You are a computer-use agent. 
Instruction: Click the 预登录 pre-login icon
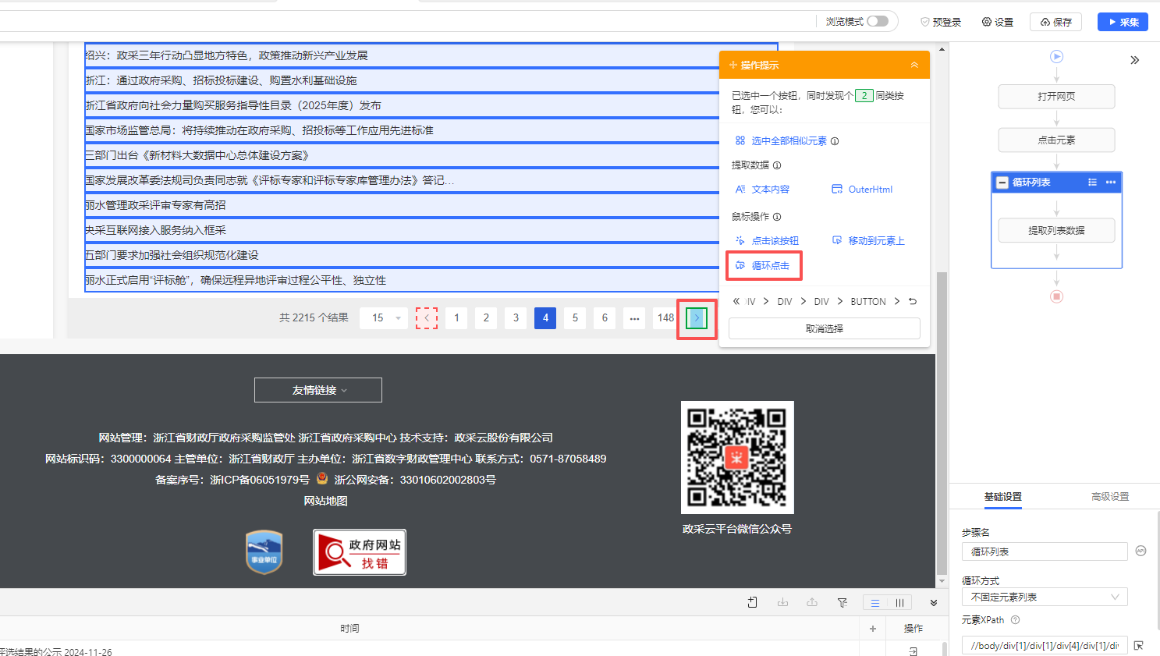coord(925,22)
